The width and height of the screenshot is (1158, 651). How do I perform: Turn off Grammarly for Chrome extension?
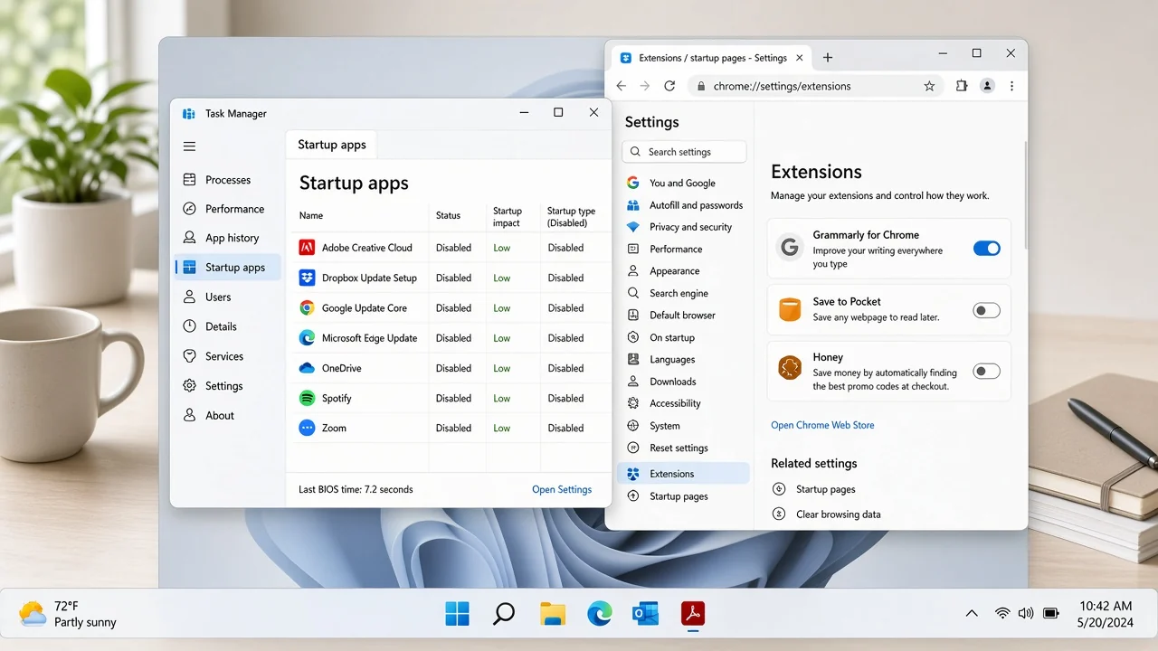pyautogui.click(x=986, y=248)
